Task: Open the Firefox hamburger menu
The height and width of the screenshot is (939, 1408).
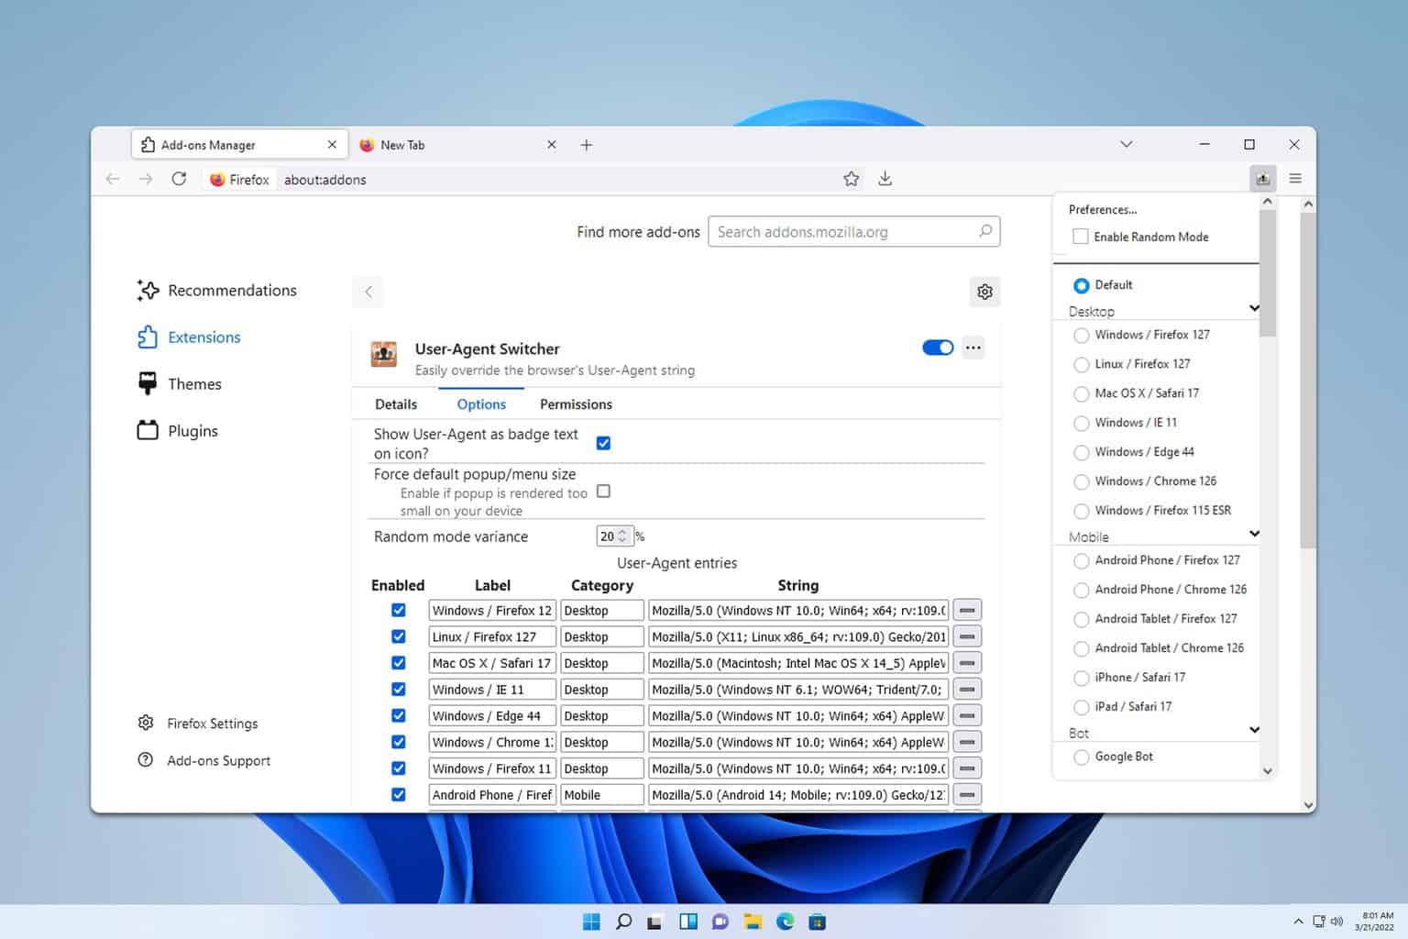Action: 1295,179
